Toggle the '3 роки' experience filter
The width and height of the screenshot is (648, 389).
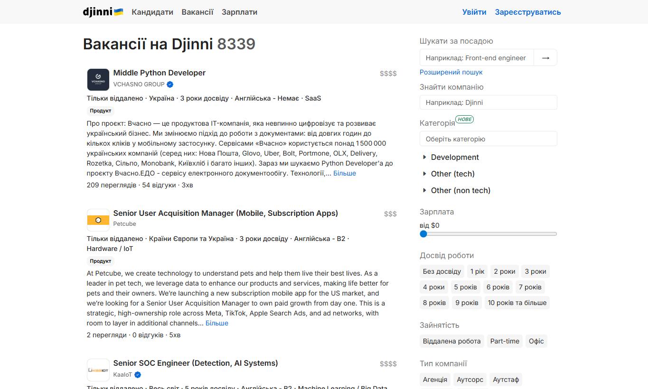(535, 271)
